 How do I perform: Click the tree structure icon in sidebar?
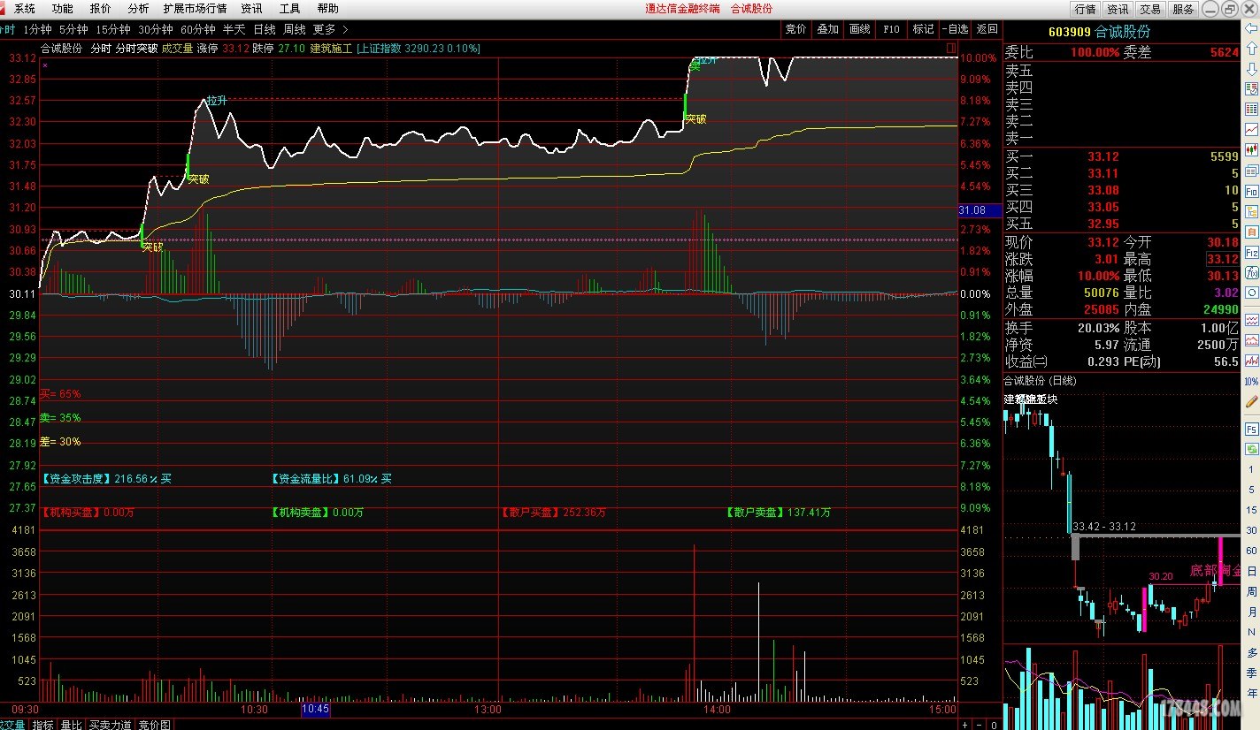(1251, 211)
